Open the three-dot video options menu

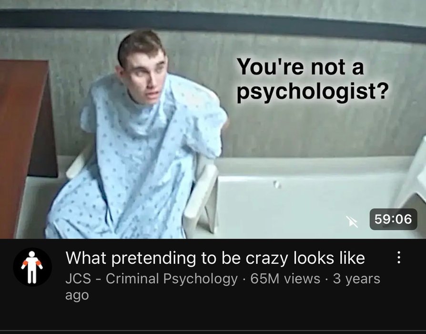pyautogui.click(x=398, y=257)
